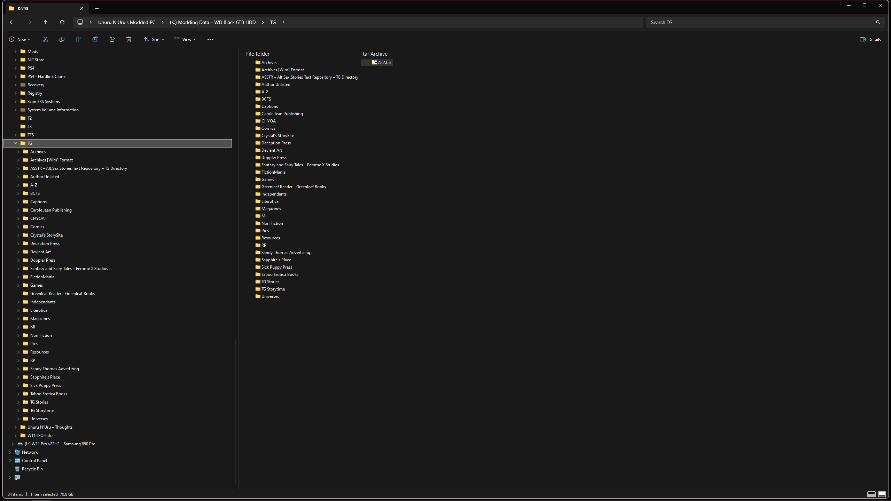Click Uhuru N'Uru's Modded PC breadcrumb

coord(127,22)
